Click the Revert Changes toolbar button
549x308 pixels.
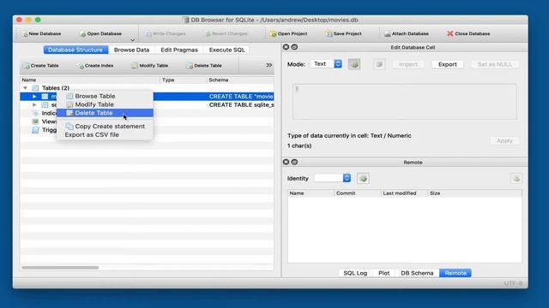click(226, 34)
